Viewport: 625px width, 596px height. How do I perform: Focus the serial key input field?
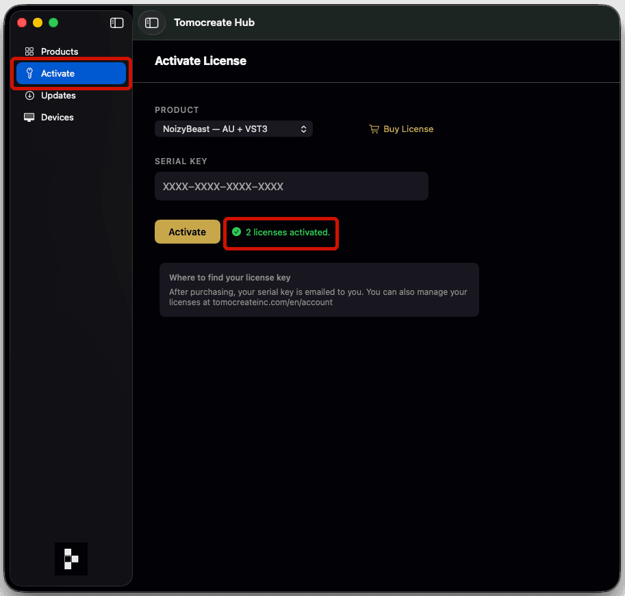coord(292,186)
